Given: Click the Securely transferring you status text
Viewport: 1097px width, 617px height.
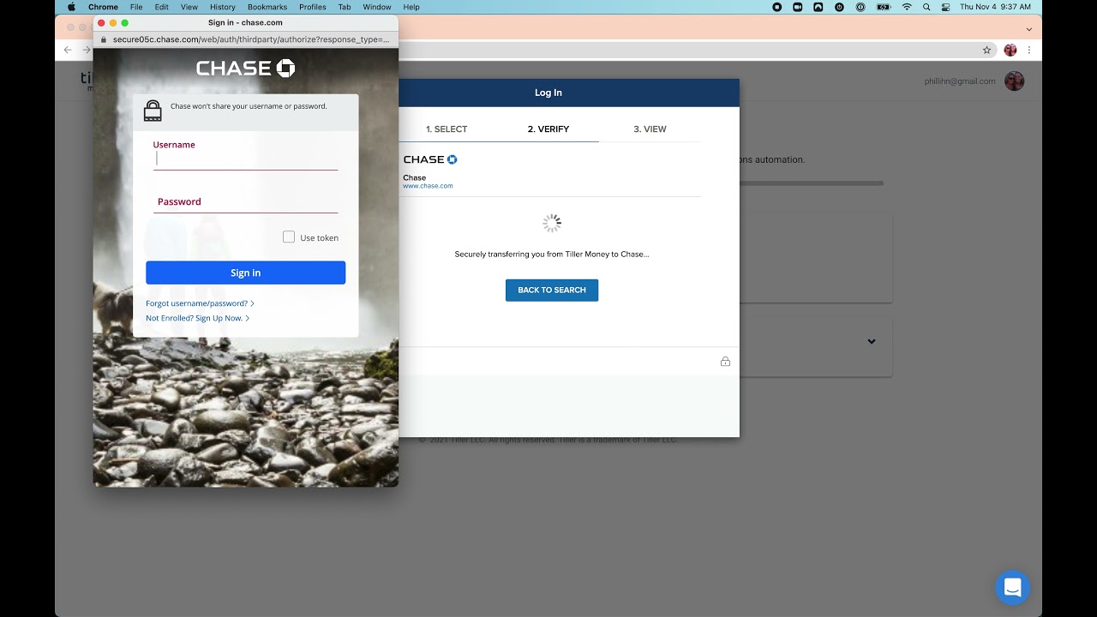Looking at the screenshot, I should click(552, 255).
